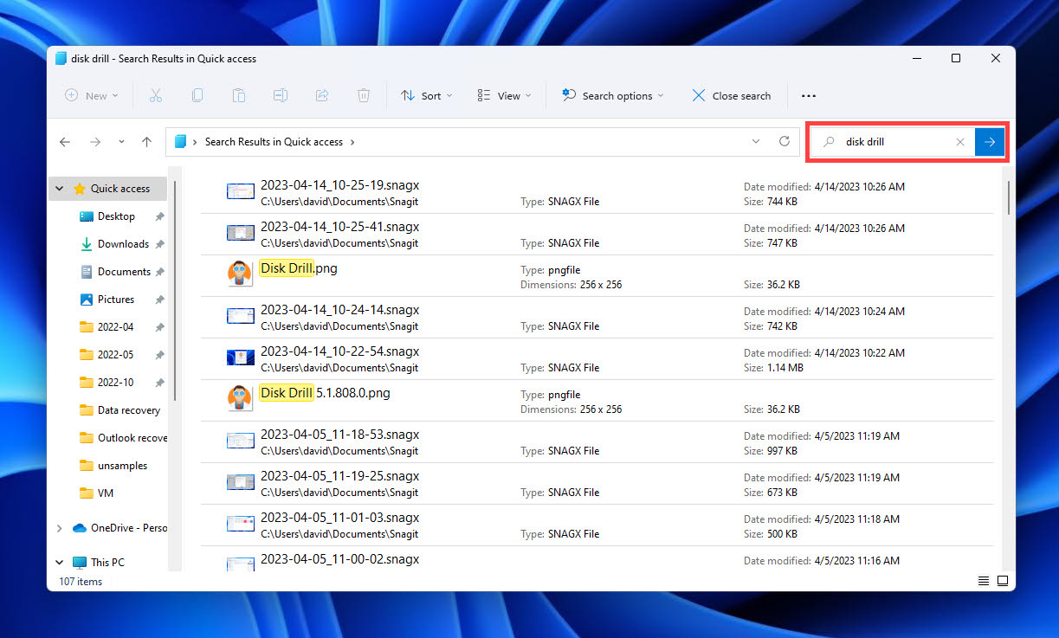Click thumbnail of 2023-04-14_10-22-54.snagx
The width and height of the screenshot is (1059, 638).
click(240, 358)
